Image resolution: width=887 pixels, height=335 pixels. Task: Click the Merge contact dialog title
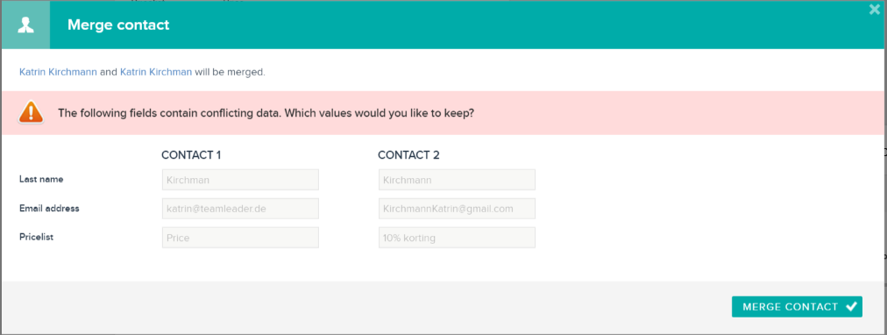118,25
